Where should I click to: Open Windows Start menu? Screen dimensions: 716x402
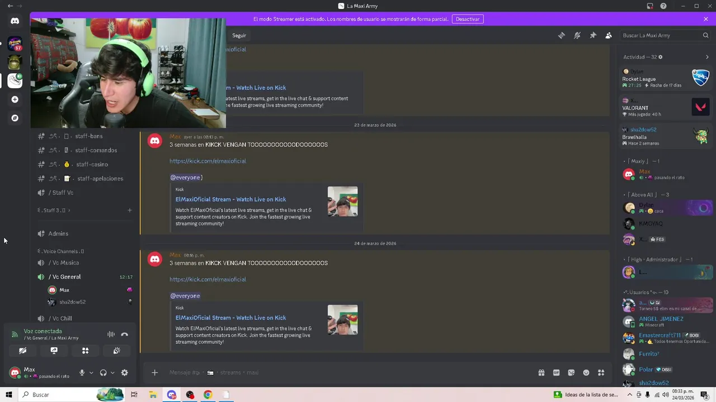coord(9,395)
